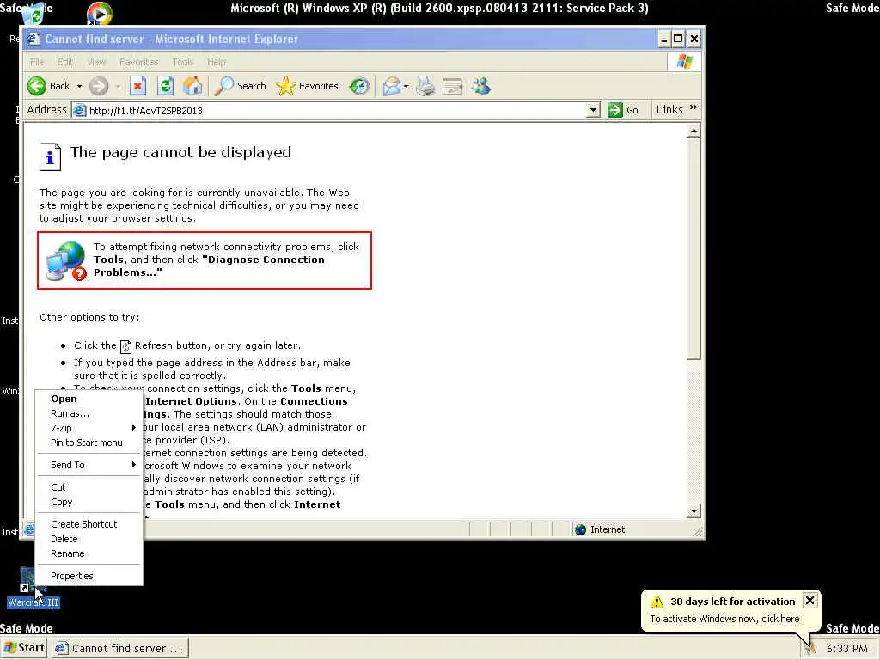Screen dimensions: 880x660
Task: Expand the Links toolbar chevron
Action: pos(694,107)
